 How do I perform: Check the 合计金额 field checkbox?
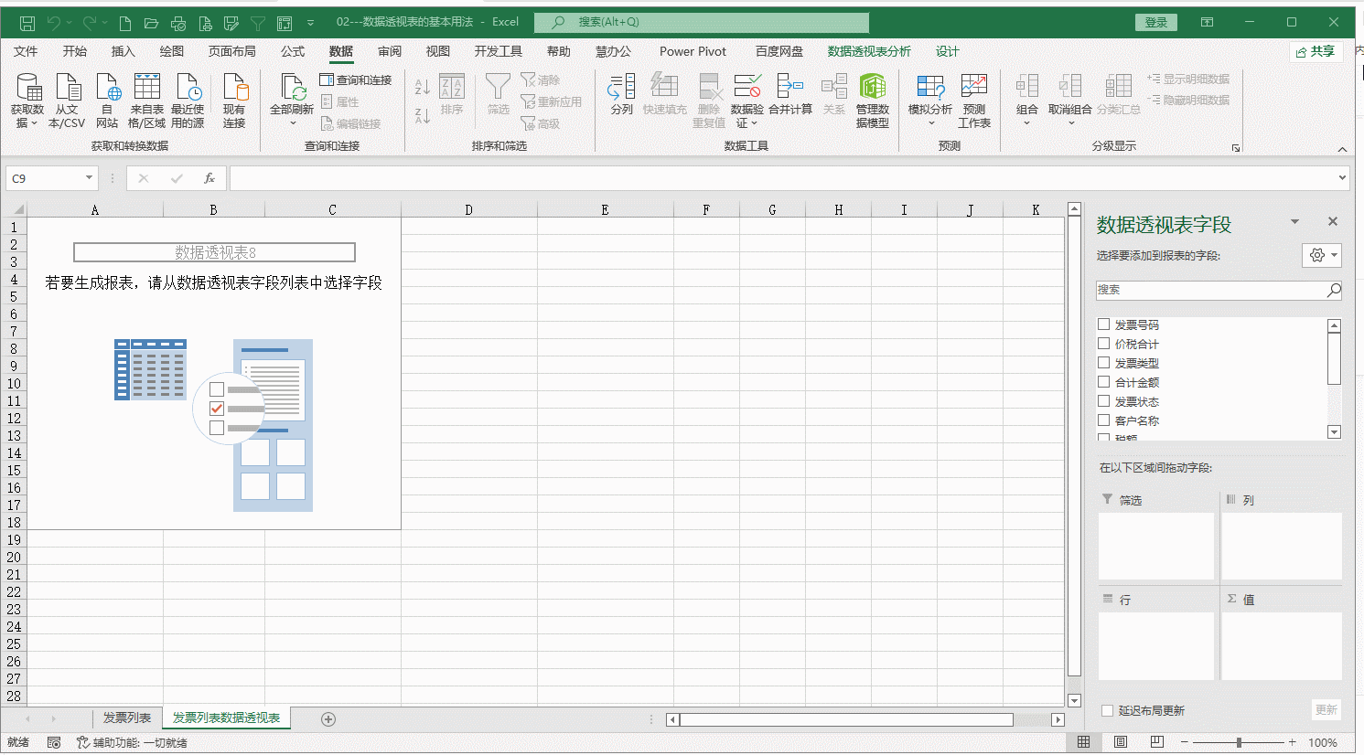[1104, 382]
